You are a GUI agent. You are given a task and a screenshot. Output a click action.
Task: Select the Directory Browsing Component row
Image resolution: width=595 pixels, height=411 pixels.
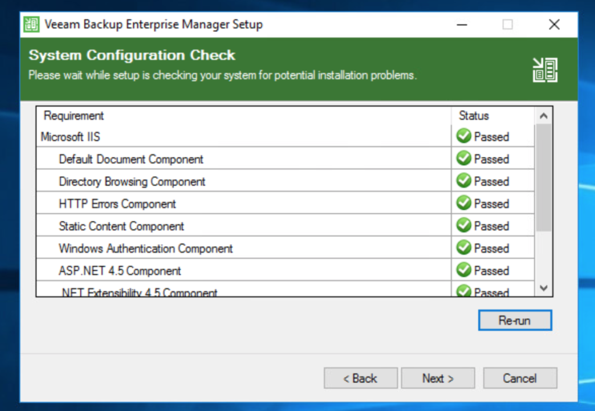(x=285, y=181)
